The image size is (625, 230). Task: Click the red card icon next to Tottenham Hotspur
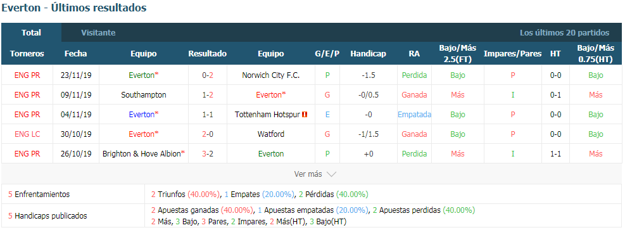pos(305,115)
